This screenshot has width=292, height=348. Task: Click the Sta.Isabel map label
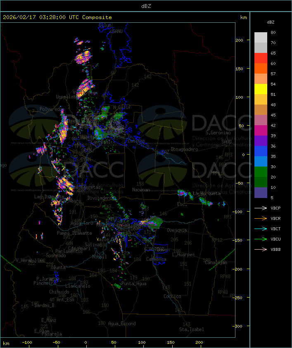[x=192, y=329]
